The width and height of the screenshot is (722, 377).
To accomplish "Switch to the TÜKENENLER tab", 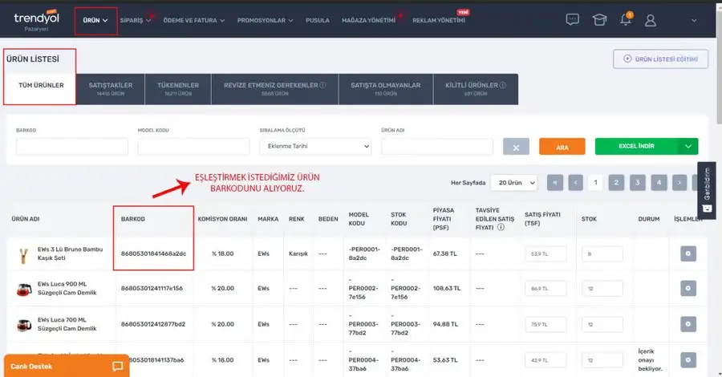I will [178, 89].
